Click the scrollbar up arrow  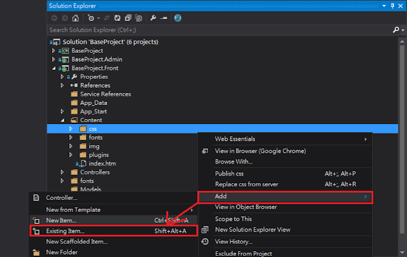403,41
